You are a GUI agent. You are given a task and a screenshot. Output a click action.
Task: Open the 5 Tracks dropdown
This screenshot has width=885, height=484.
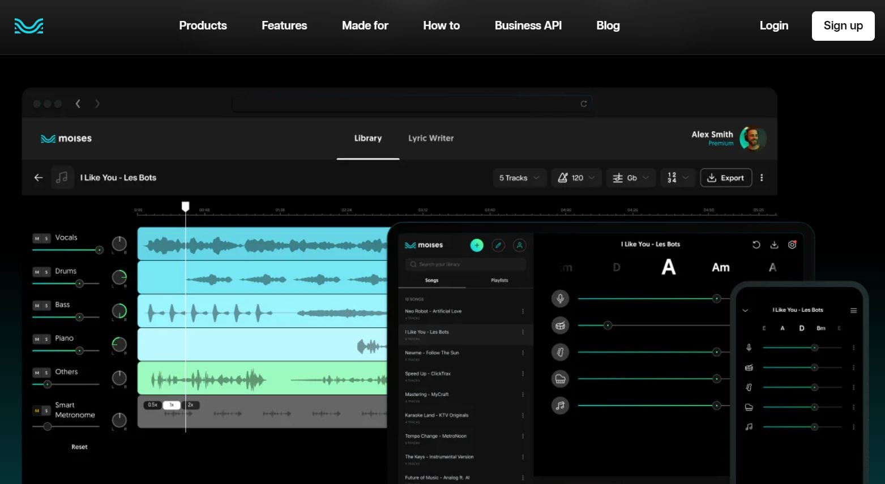518,177
